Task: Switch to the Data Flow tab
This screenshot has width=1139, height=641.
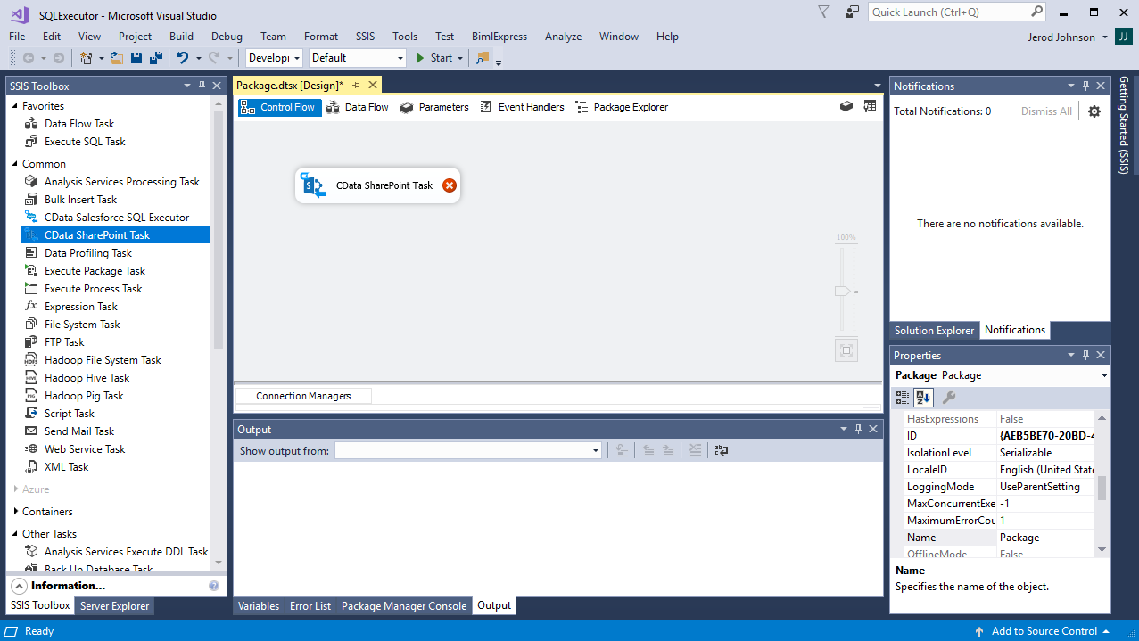Action: (358, 107)
